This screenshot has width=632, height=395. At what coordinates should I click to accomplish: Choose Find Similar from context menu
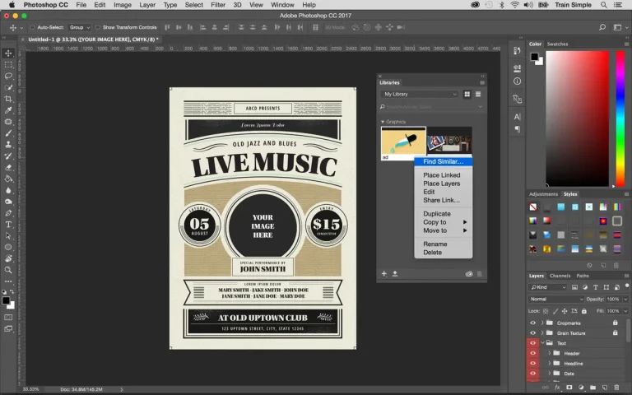click(443, 161)
